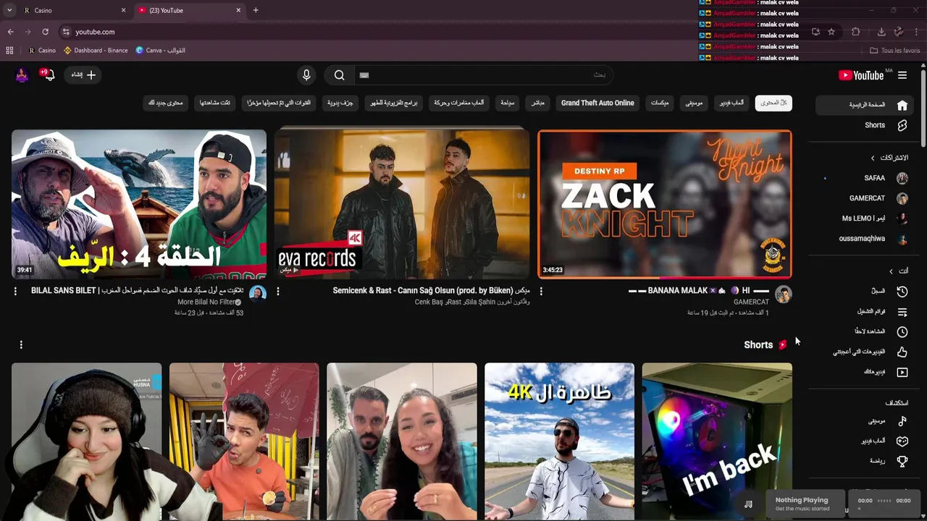Start voice search with the microphone icon
Viewport: 927px width, 521px height.
point(306,75)
